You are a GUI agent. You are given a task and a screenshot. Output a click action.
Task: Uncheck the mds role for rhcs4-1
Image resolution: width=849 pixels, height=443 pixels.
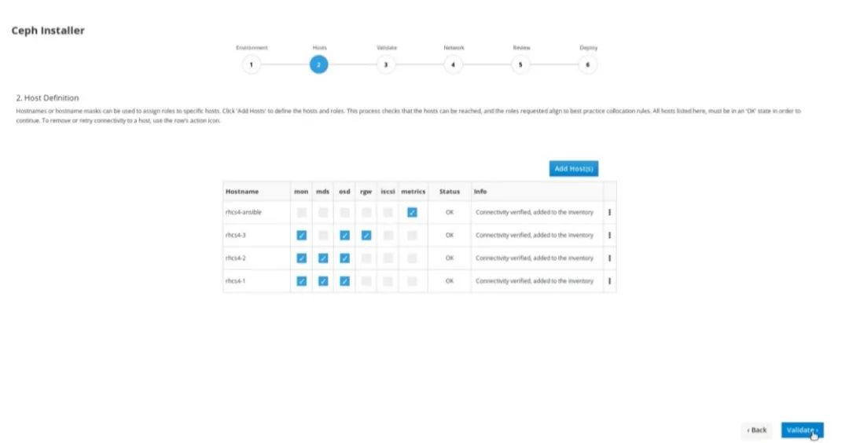[x=323, y=281]
